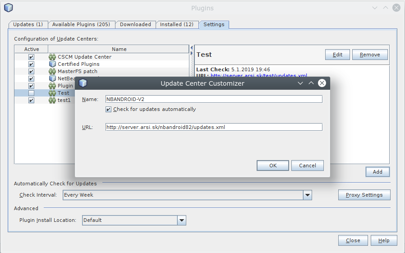Toggle the NetBeans row active checkbox
The image size is (405, 253).
(x=31, y=78)
